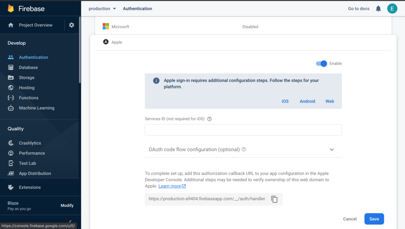Open the user account avatar
The width and height of the screenshot is (405, 229).
[x=392, y=9]
